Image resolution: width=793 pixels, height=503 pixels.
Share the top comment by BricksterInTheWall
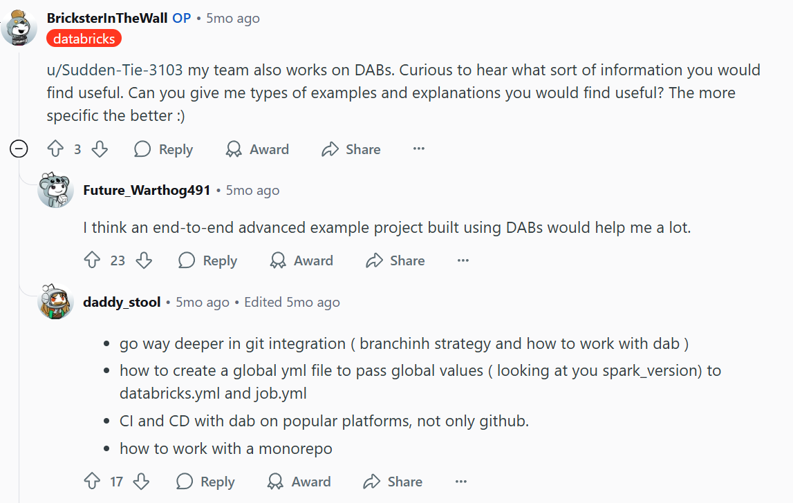coord(351,149)
